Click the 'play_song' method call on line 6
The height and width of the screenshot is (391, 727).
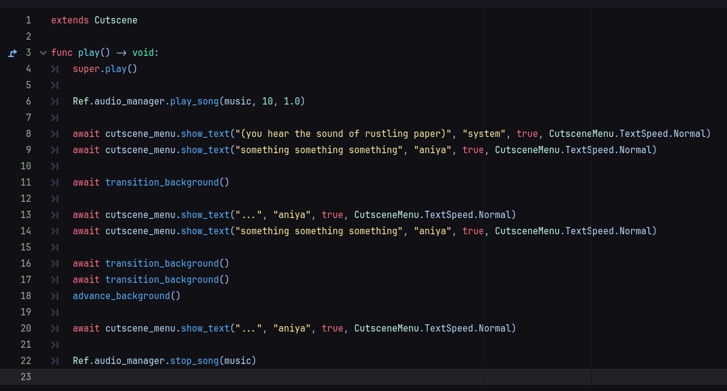pyautogui.click(x=194, y=102)
